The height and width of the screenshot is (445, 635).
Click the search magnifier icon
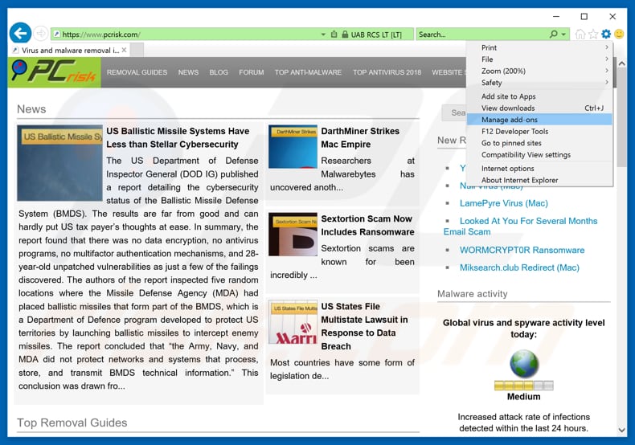[x=553, y=35]
